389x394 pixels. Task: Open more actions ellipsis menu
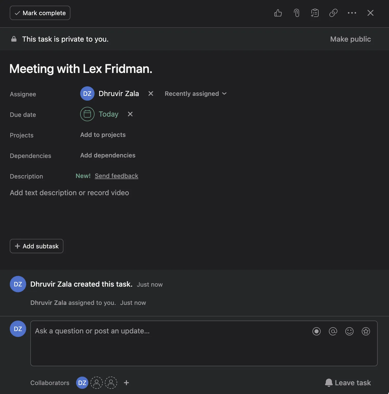point(352,13)
